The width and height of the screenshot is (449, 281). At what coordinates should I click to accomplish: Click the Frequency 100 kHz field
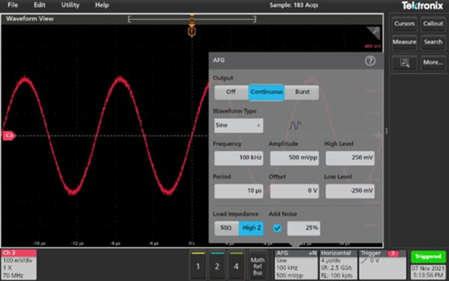coord(238,158)
